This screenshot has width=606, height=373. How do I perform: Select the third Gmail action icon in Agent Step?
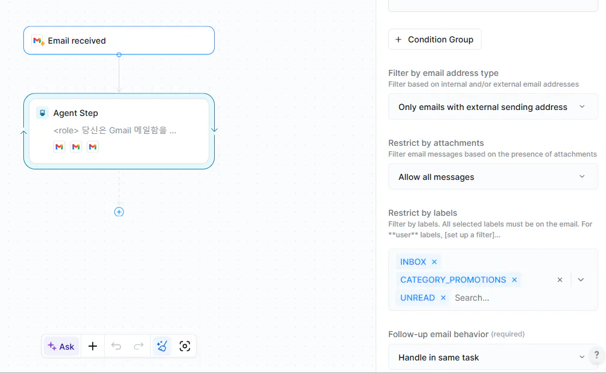(x=93, y=146)
